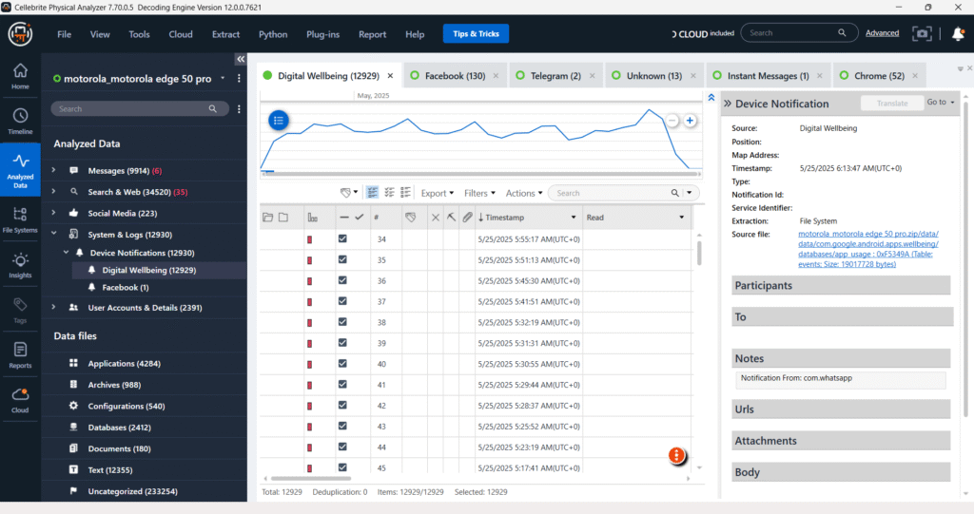Select Digital Wellbeing (12929) tree item

(x=149, y=270)
